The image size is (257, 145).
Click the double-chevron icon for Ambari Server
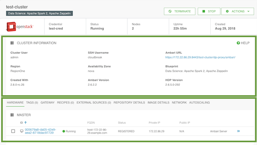tap(238, 131)
